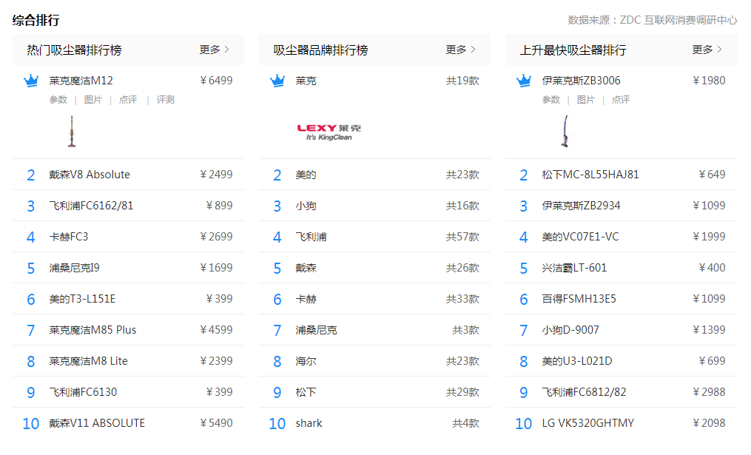Image resolution: width=751 pixels, height=455 pixels.
Task: Select brand 卡赫 in brand ranking
Action: pos(306,299)
